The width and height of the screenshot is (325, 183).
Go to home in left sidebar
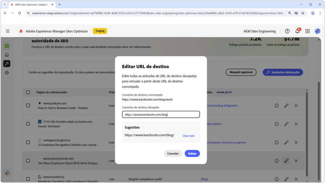(x=7, y=55)
